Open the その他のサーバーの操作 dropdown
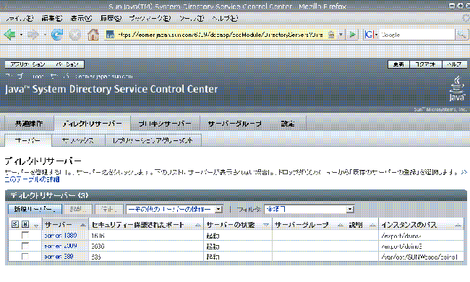Screen dimensions: 470x282 174,209
